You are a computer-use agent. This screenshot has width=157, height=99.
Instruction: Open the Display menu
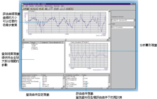coord(32,6)
